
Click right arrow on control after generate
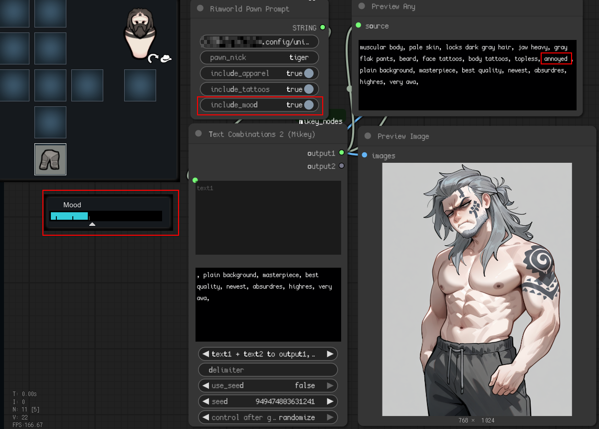coord(330,418)
